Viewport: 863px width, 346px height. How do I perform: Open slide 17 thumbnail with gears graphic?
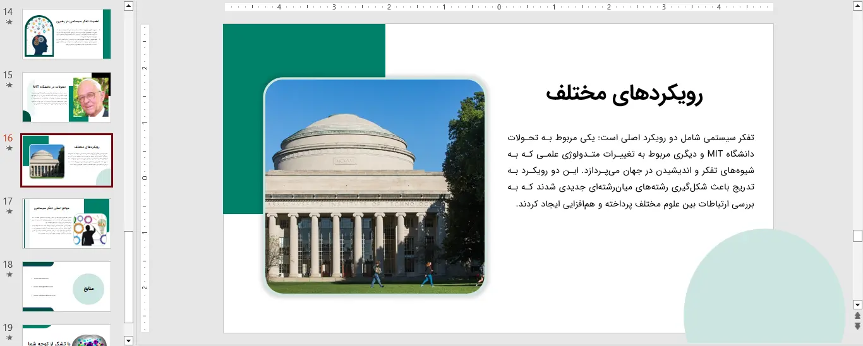click(66, 224)
